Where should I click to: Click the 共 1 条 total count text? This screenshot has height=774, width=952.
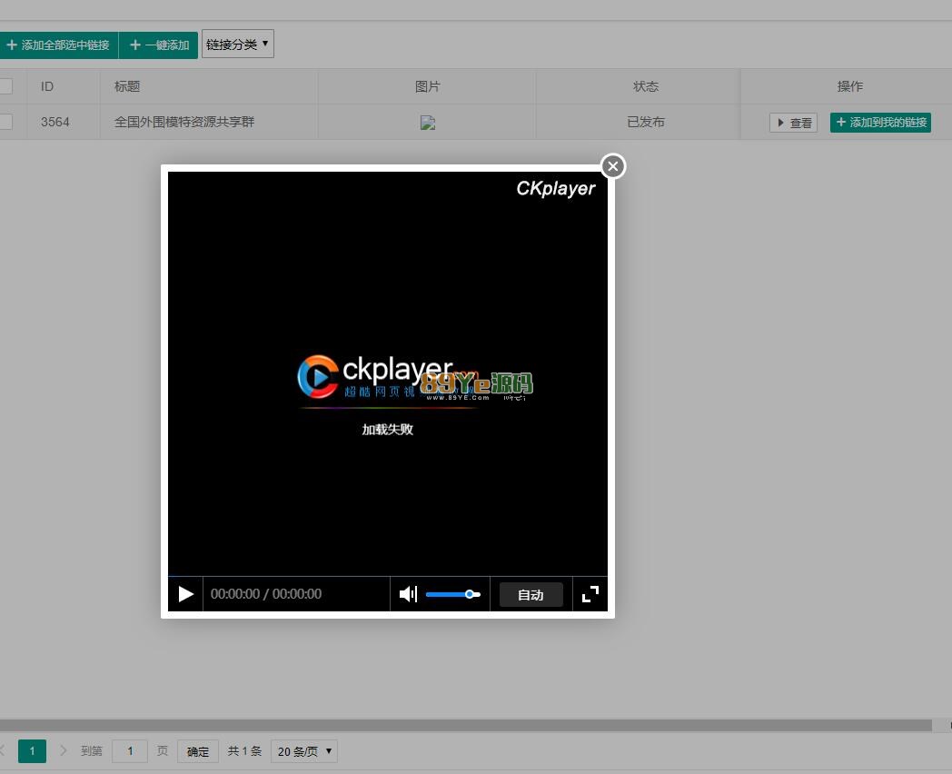pos(244,751)
